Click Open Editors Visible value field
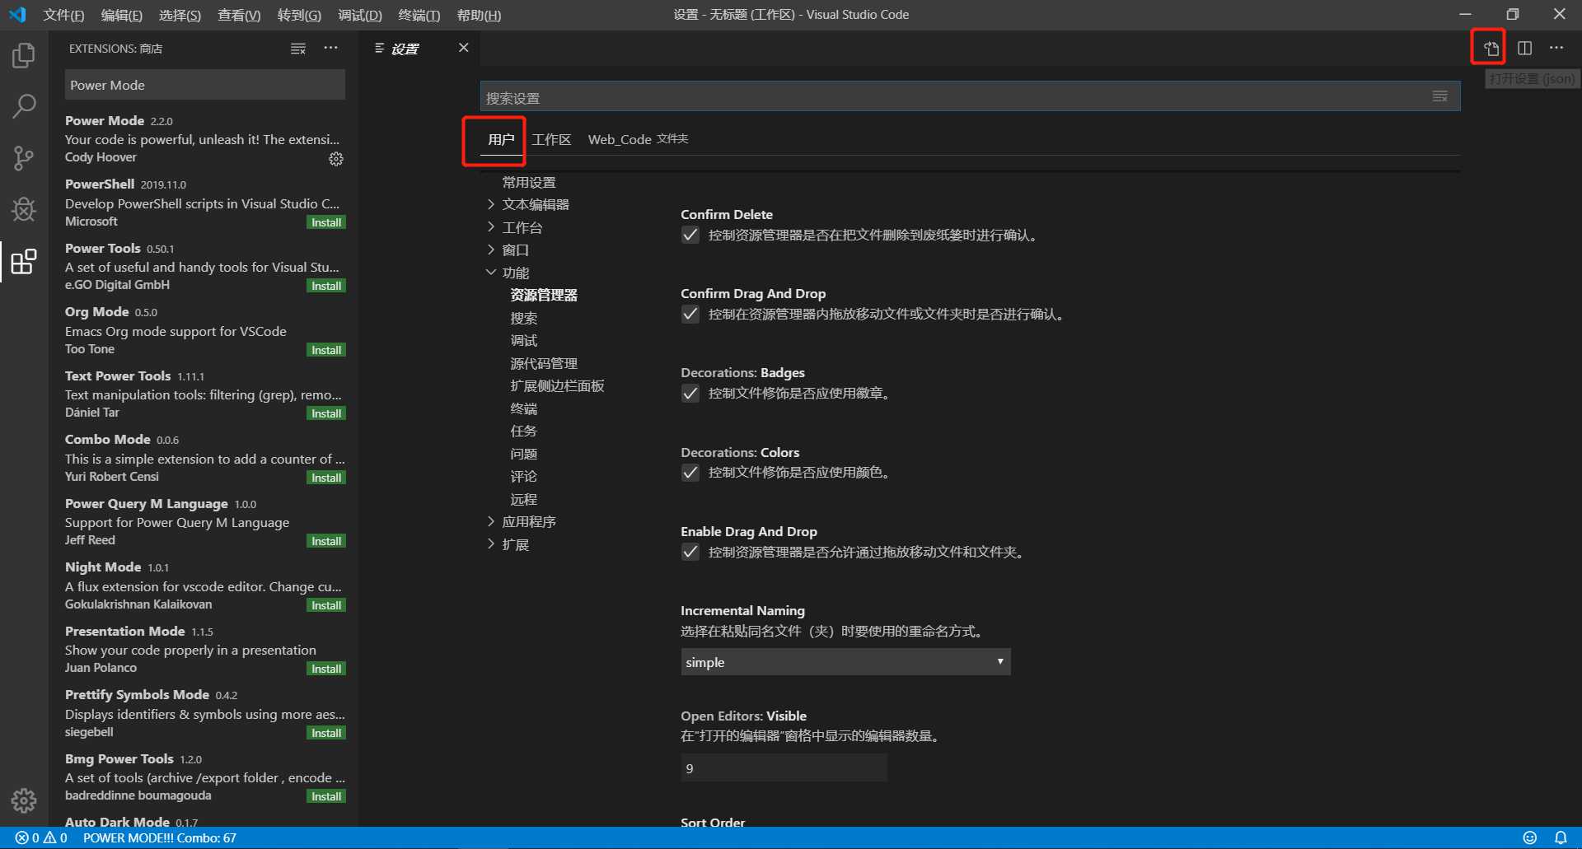 click(784, 767)
